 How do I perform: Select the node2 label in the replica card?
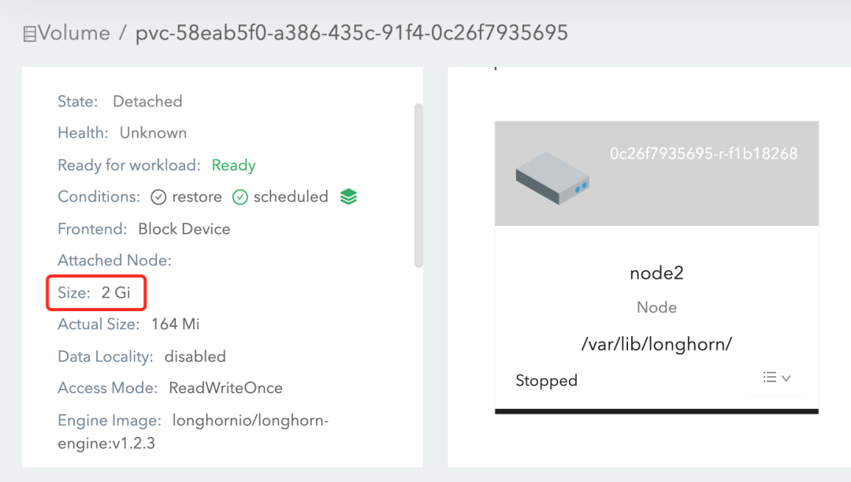point(656,273)
